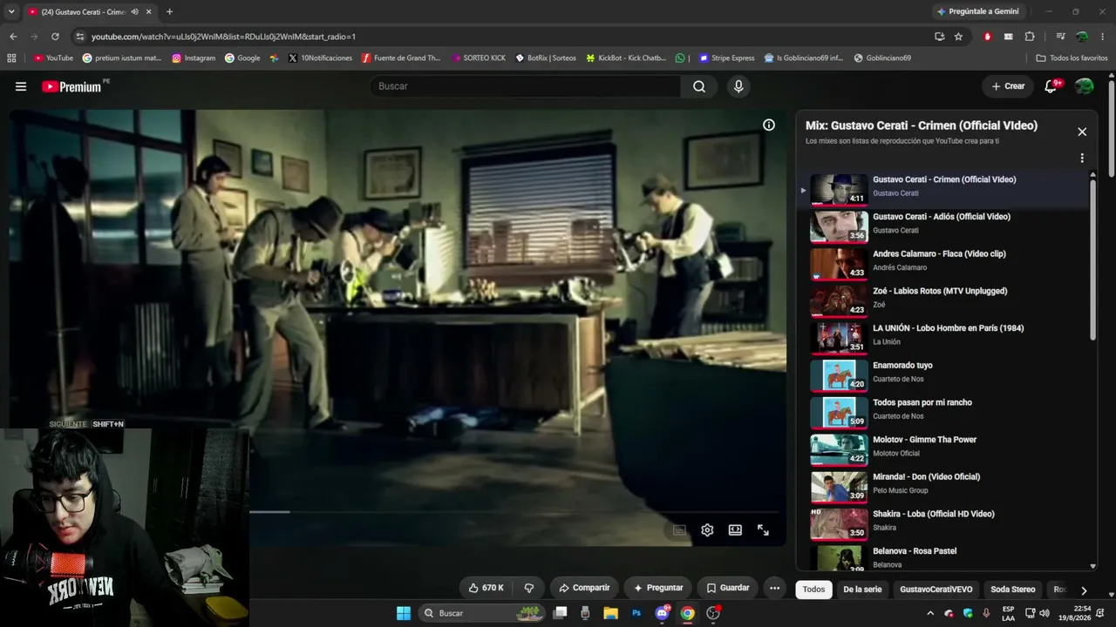The width and height of the screenshot is (1116, 627).
Task: Open a new Chrome tab
Action: pyautogui.click(x=169, y=12)
